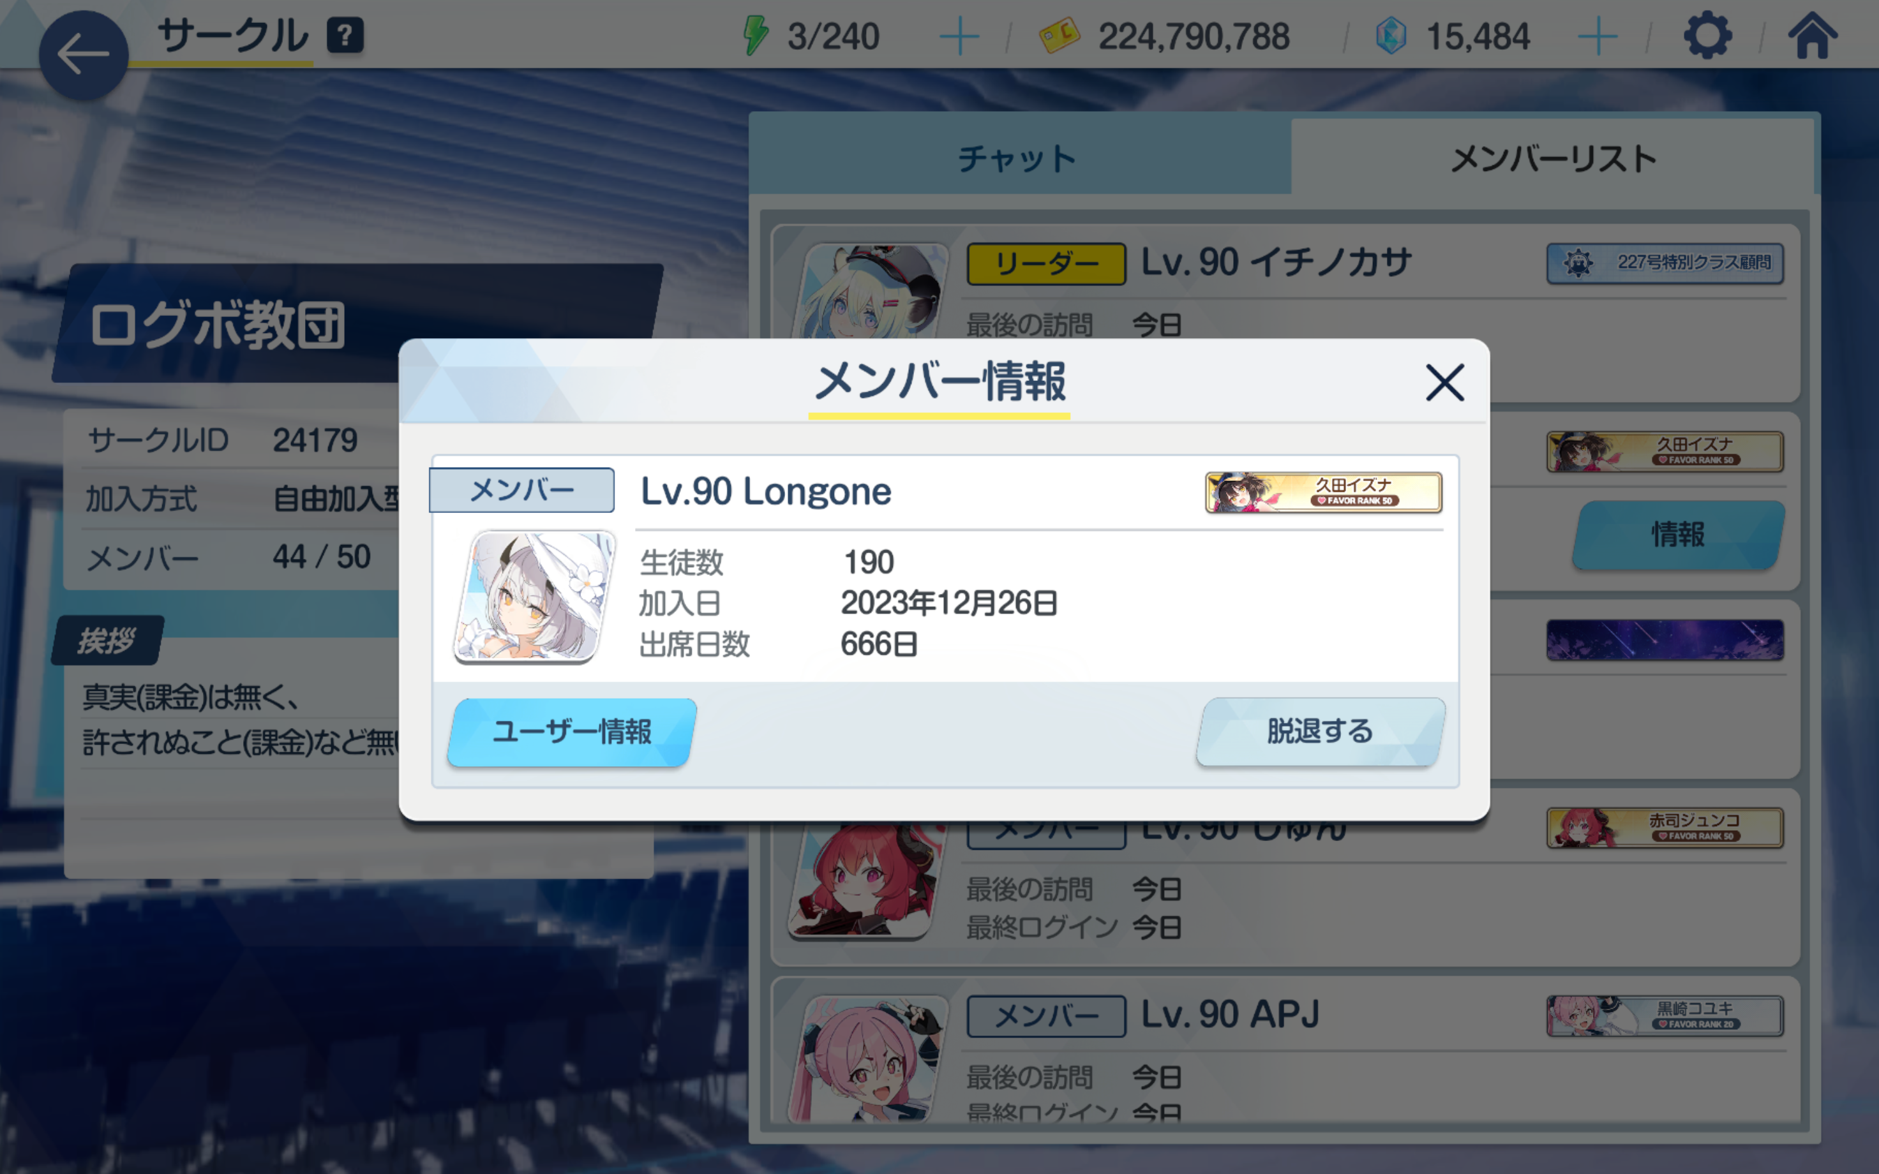Viewport: 1879px width, 1174px height.
Task: Click the green energy bolt icon
Action: 754,36
